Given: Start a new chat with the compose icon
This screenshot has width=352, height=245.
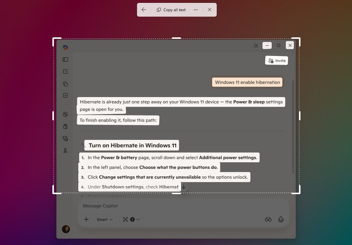Looking at the screenshot, I should click(x=65, y=71).
